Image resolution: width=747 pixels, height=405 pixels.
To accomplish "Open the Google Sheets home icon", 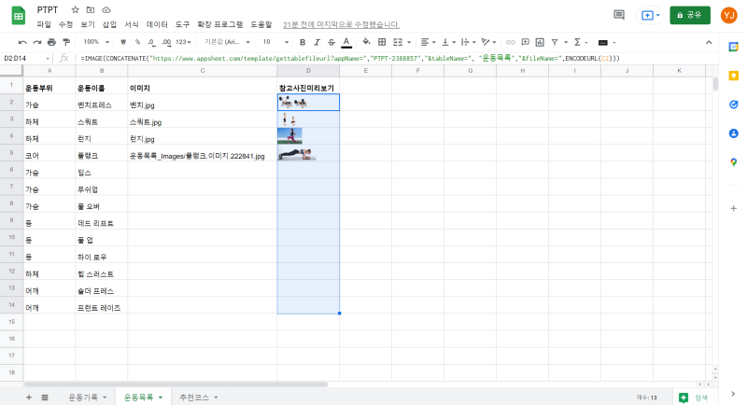I will coord(18,16).
